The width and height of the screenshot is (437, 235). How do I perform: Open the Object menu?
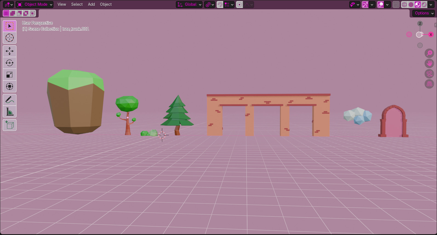click(x=106, y=4)
